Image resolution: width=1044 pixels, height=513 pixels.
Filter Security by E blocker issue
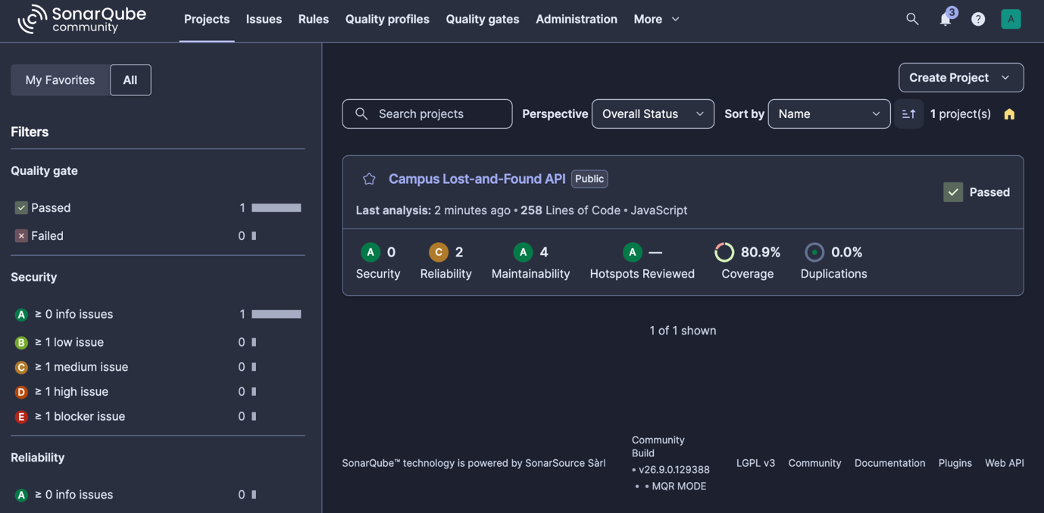(158, 416)
